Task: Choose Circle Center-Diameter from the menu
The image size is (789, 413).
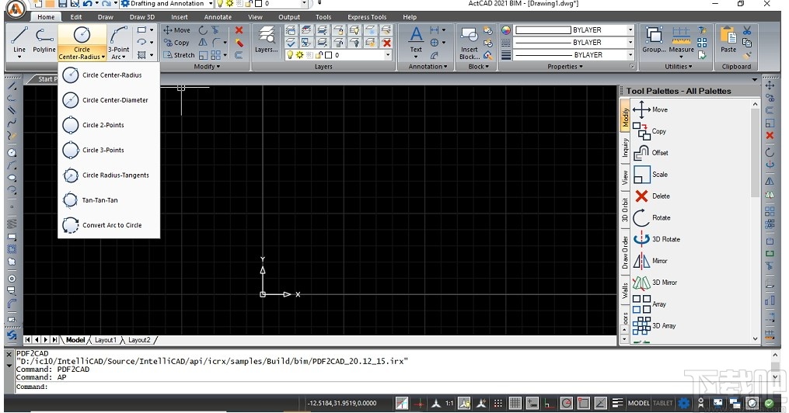Action: coord(109,100)
